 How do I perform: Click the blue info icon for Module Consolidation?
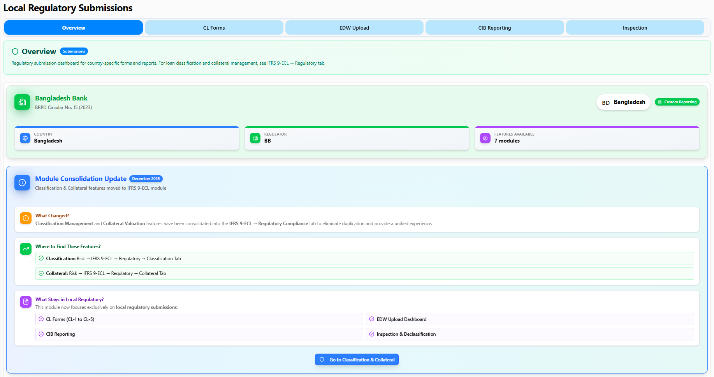coord(22,183)
